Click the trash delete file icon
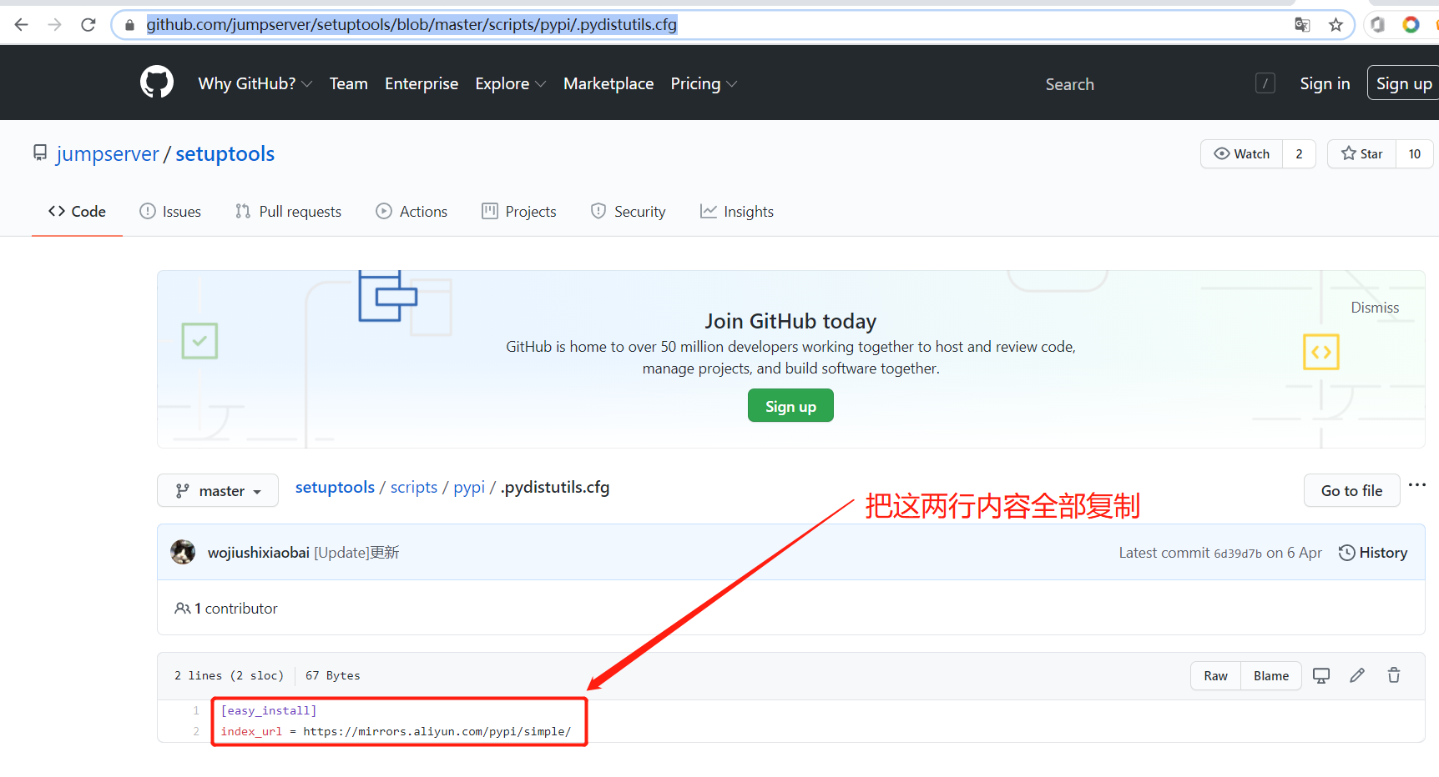The image size is (1439, 777). (1394, 675)
